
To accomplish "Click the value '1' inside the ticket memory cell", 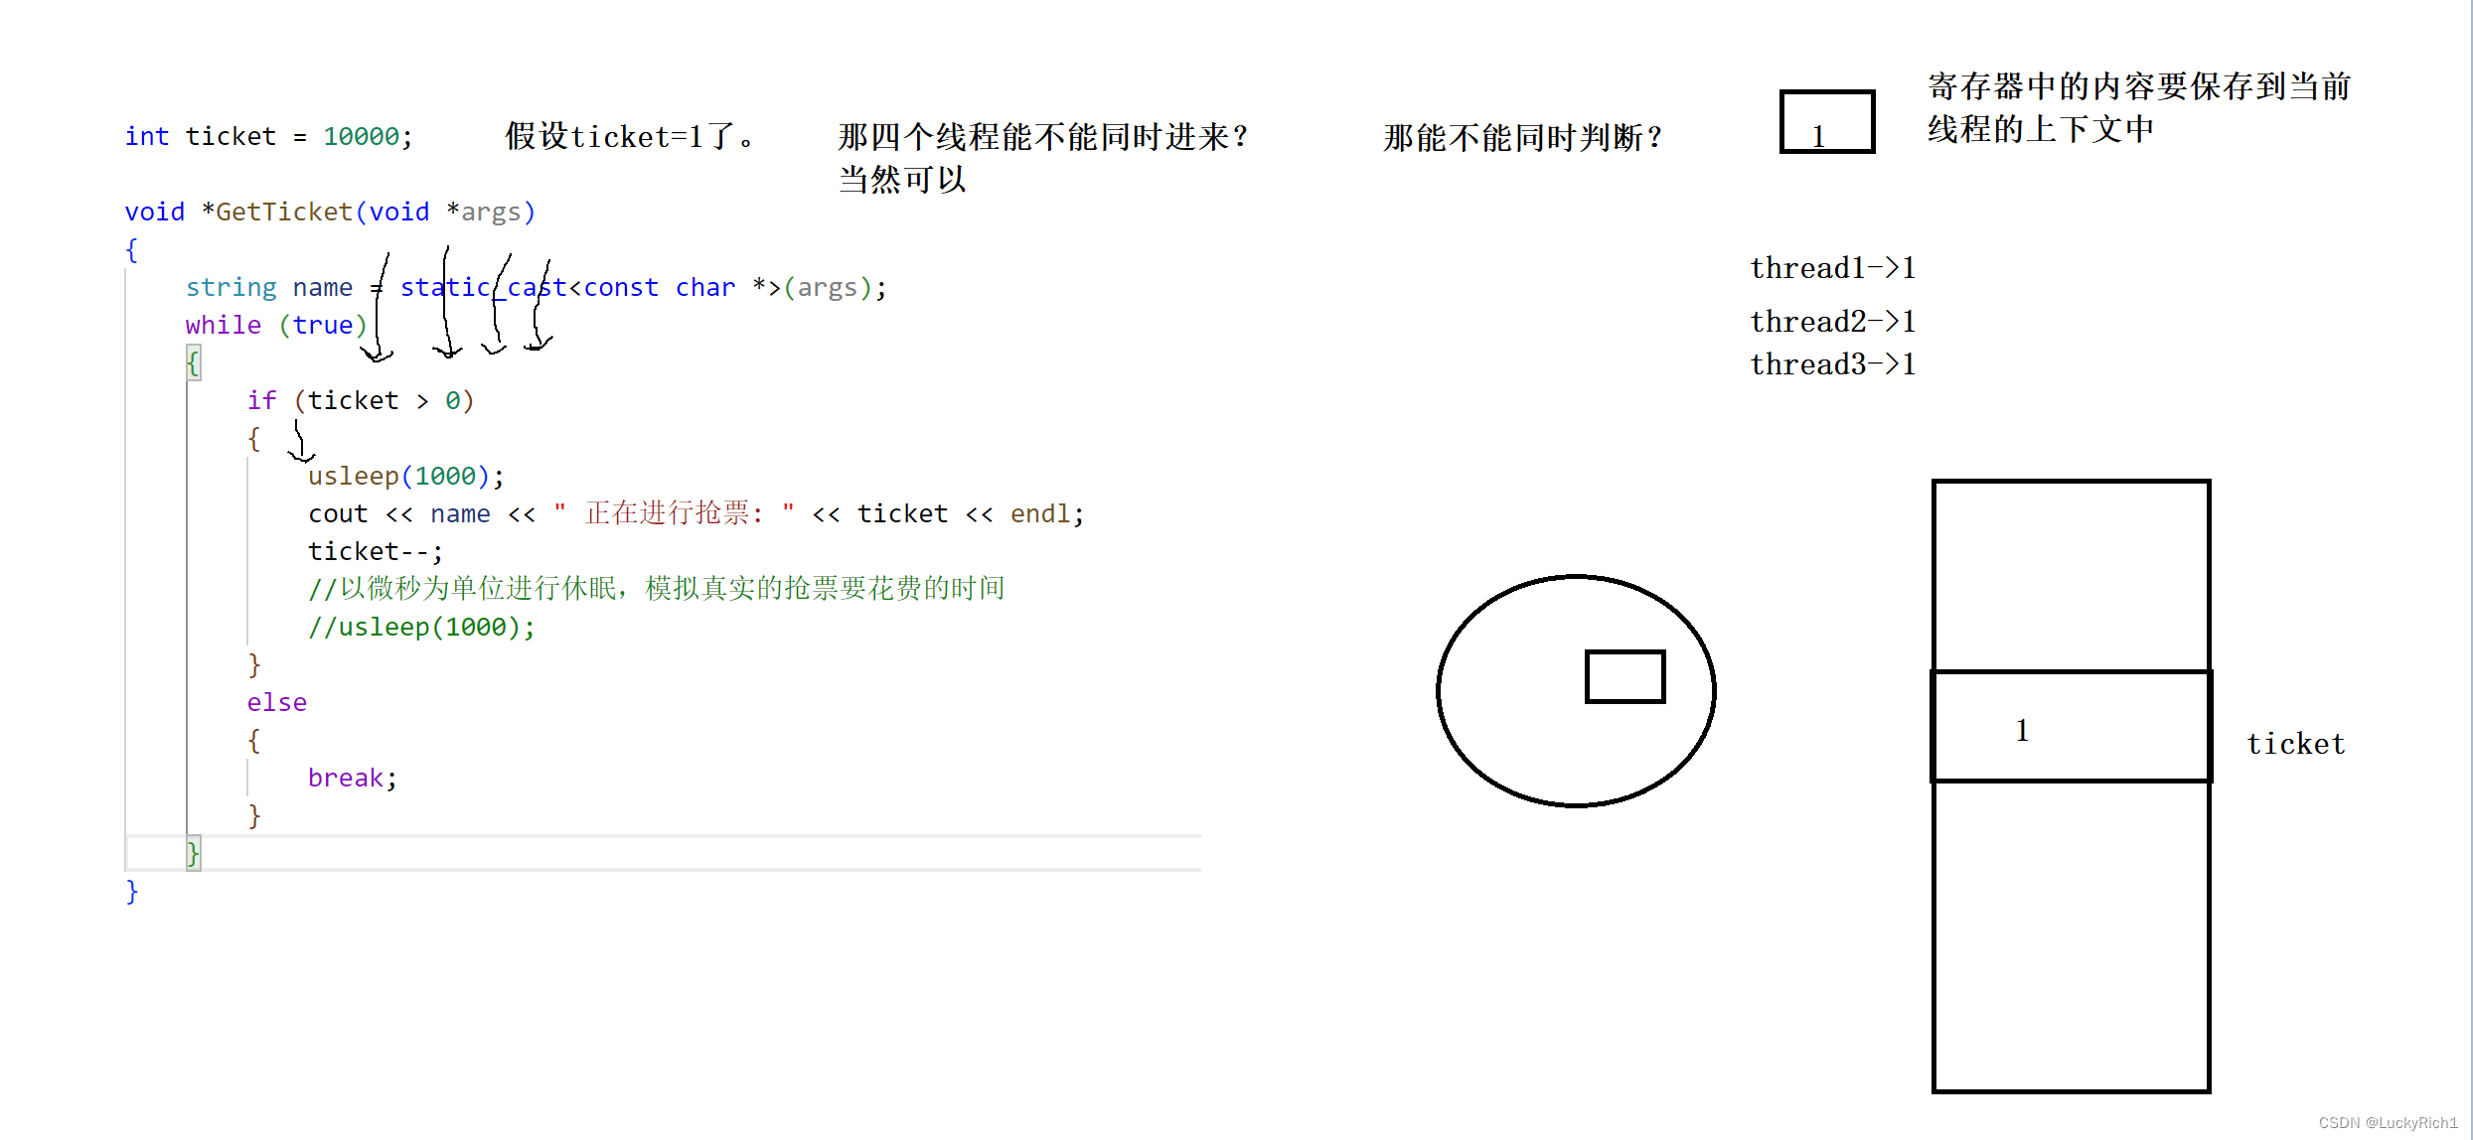I will coord(2022,731).
